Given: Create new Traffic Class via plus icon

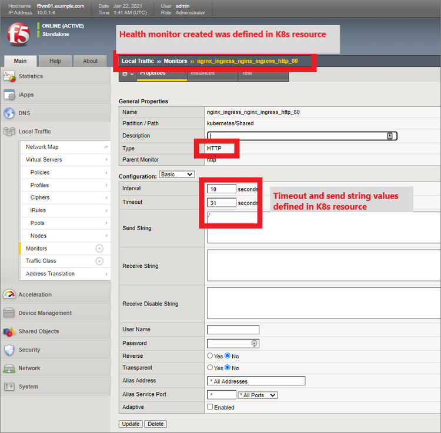Looking at the screenshot, I should tap(99, 261).
